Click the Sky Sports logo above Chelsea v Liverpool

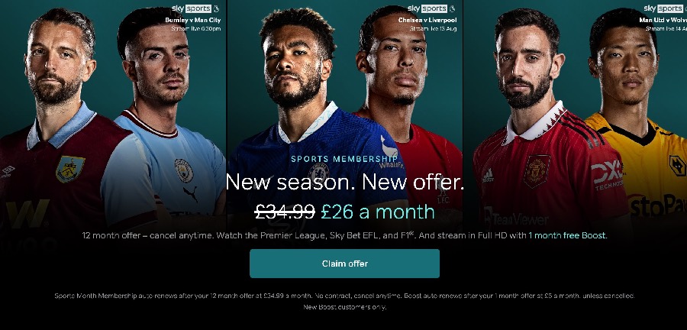(x=431, y=8)
